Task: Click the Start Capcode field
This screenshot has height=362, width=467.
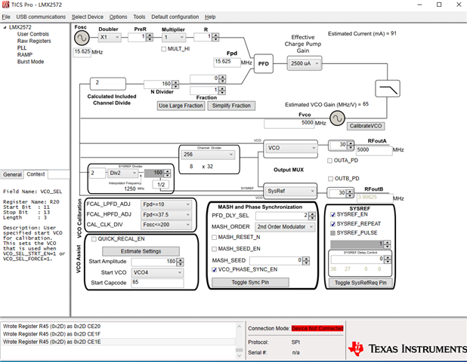Action: (x=157, y=283)
